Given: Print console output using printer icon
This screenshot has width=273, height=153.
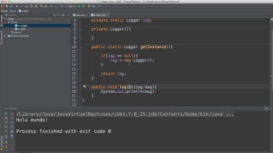Looking at the screenshot, I should [12, 132].
